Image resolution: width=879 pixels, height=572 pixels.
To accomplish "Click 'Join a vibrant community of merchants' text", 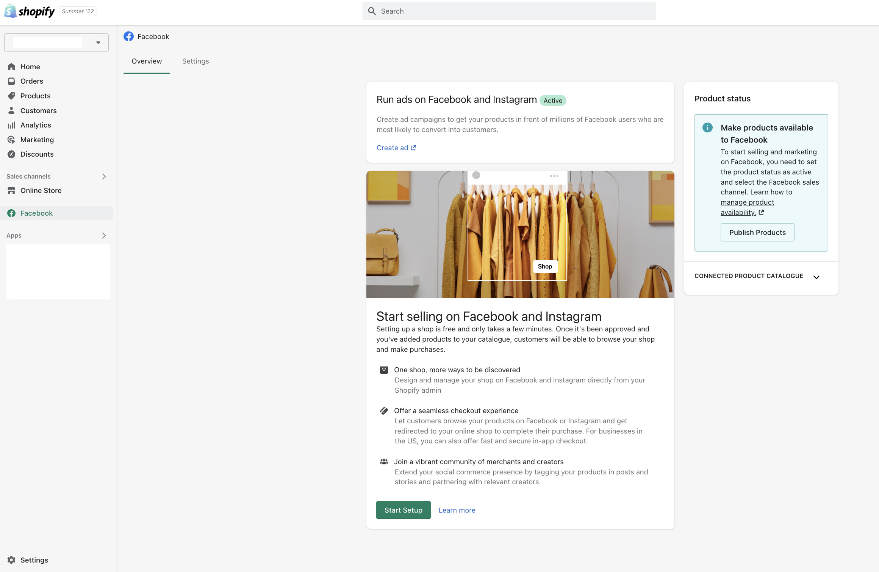I will click(479, 462).
